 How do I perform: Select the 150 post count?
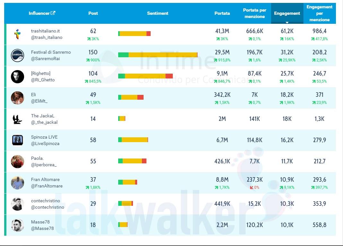tap(93, 52)
